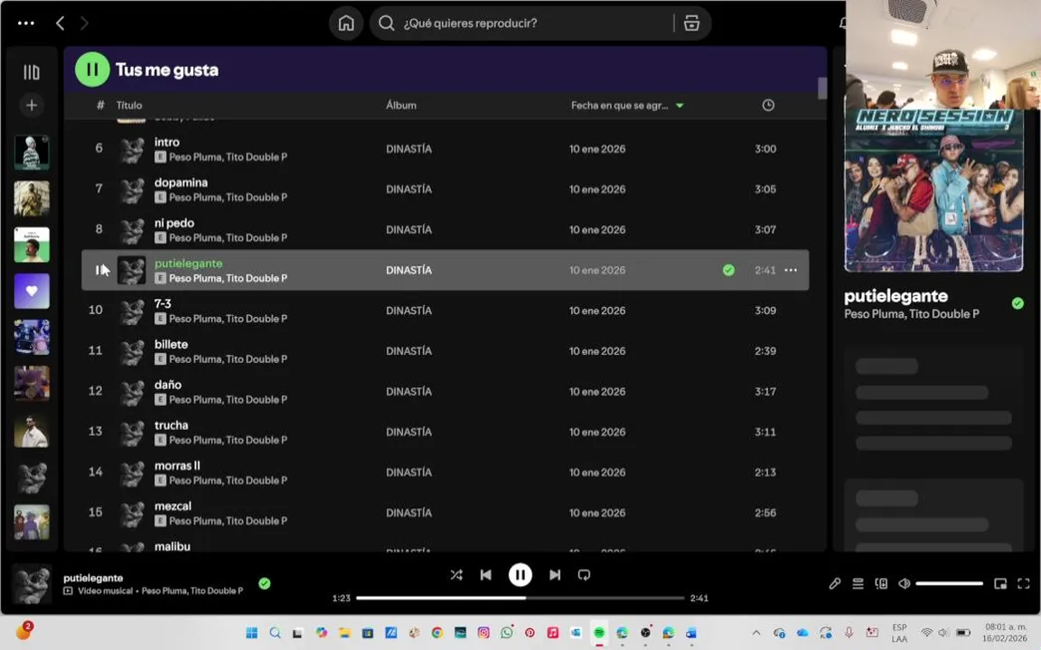1041x650 pixels.
Task: Open 'Peso Pluma, Tito Double P' in right panel
Action: click(x=912, y=314)
